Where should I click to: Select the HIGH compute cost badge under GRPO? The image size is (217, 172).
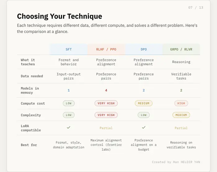click(x=181, y=103)
